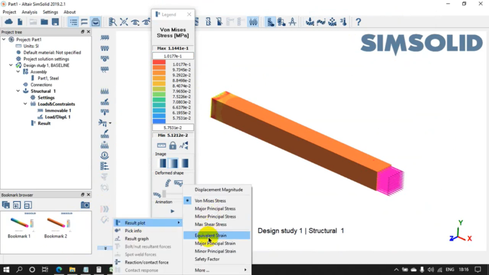Edit the legend maximum value field 1.0177e-1

point(173,56)
